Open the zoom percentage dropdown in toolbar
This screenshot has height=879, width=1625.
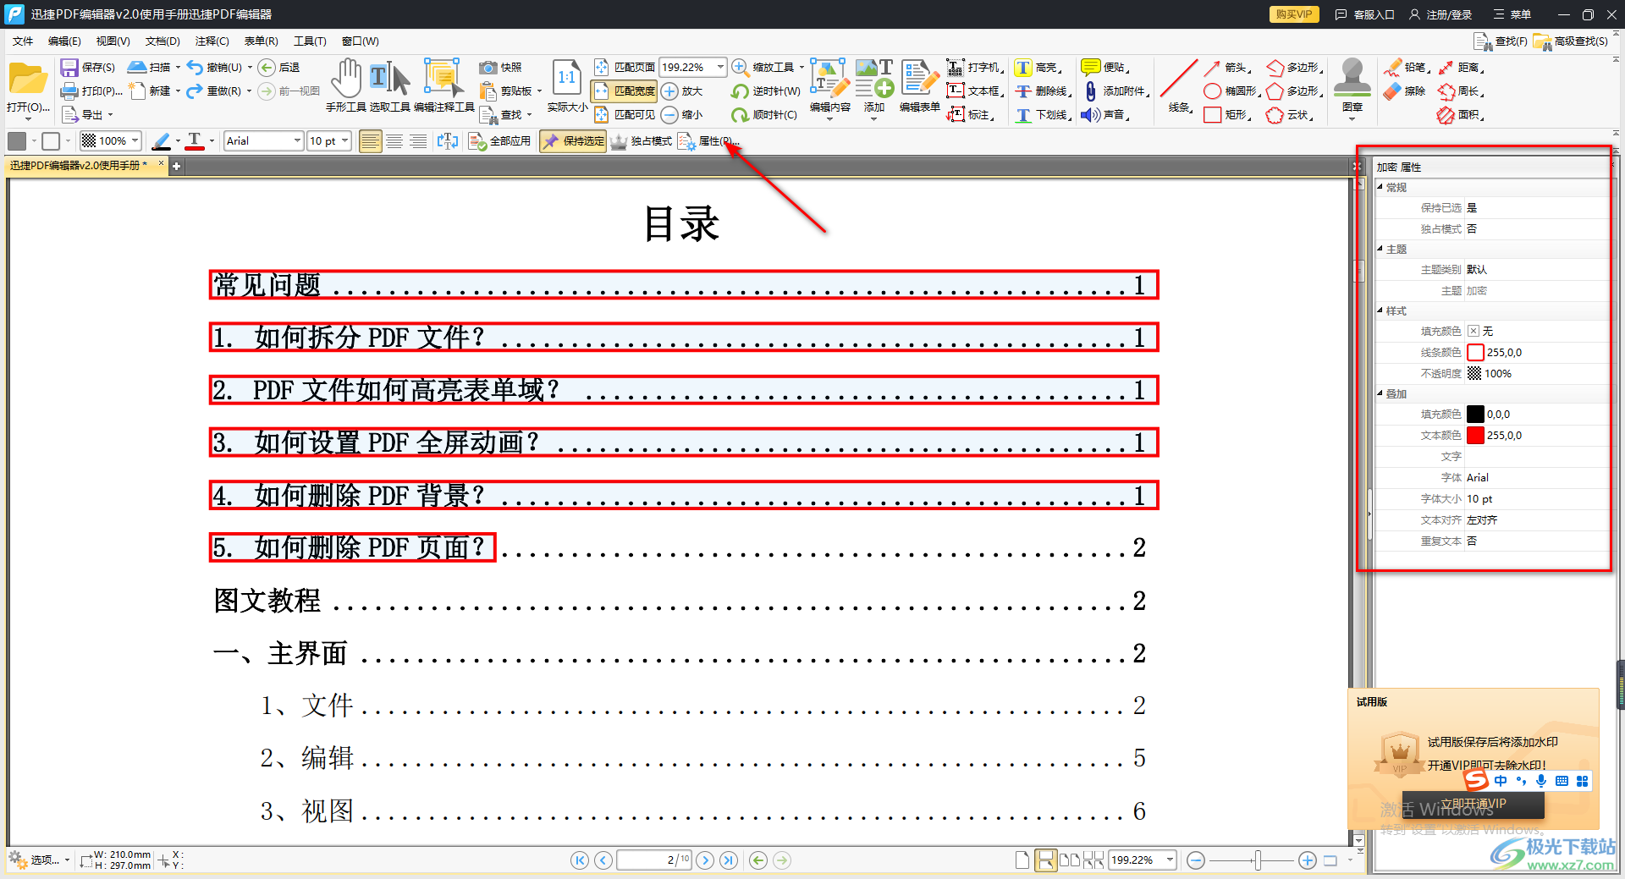(x=720, y=67)
